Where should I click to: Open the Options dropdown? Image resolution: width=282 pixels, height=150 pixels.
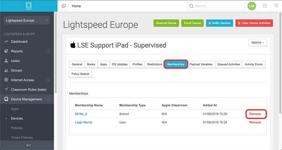(x=258, y=42)
